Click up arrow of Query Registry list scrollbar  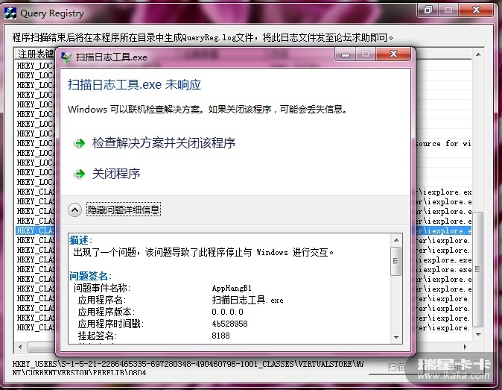pos(478,54)
